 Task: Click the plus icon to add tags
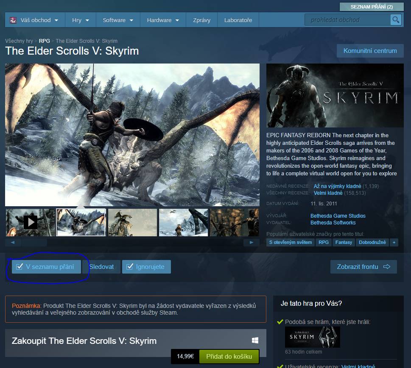coord(394,242)
